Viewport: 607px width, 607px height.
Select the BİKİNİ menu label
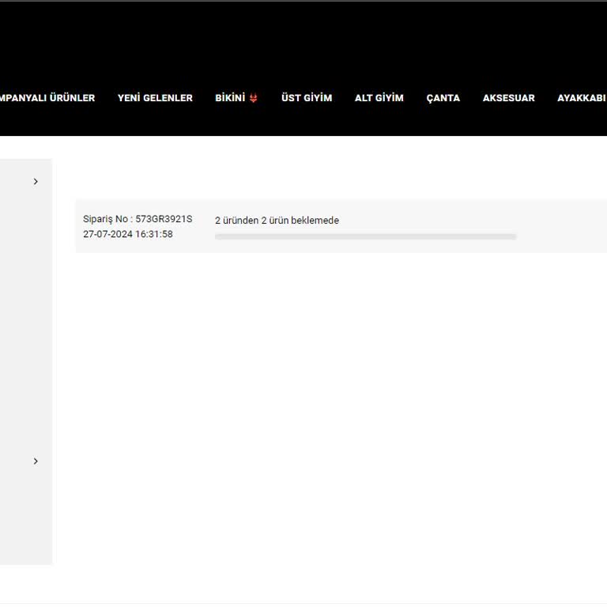[x=230, y=98]
